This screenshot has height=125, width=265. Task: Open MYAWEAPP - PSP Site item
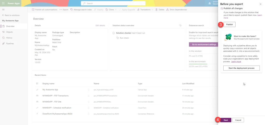52,102
